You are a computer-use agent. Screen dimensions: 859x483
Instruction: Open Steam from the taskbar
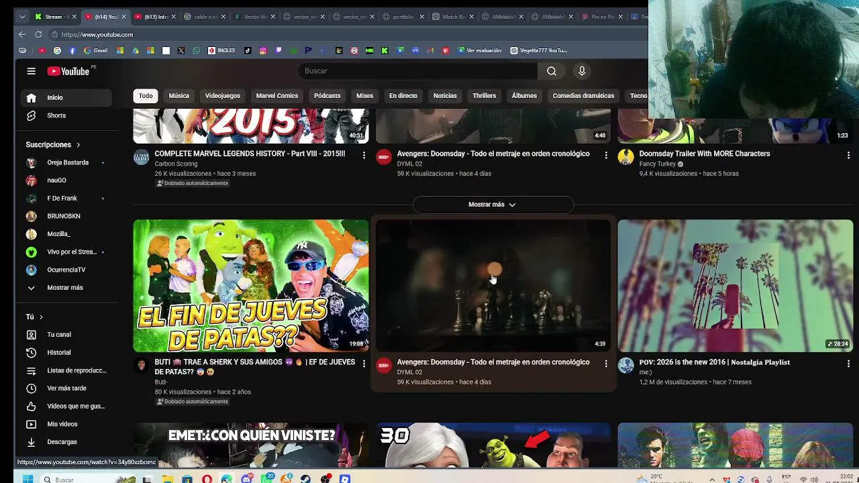(x=306, y=479)
